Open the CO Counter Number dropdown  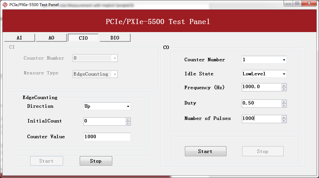[264, 60]
